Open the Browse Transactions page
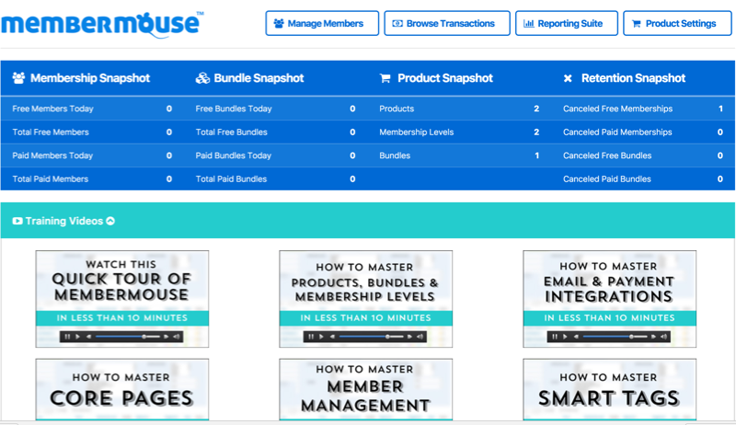This screenshot has width=736, height=425. (x=447, y=23)
